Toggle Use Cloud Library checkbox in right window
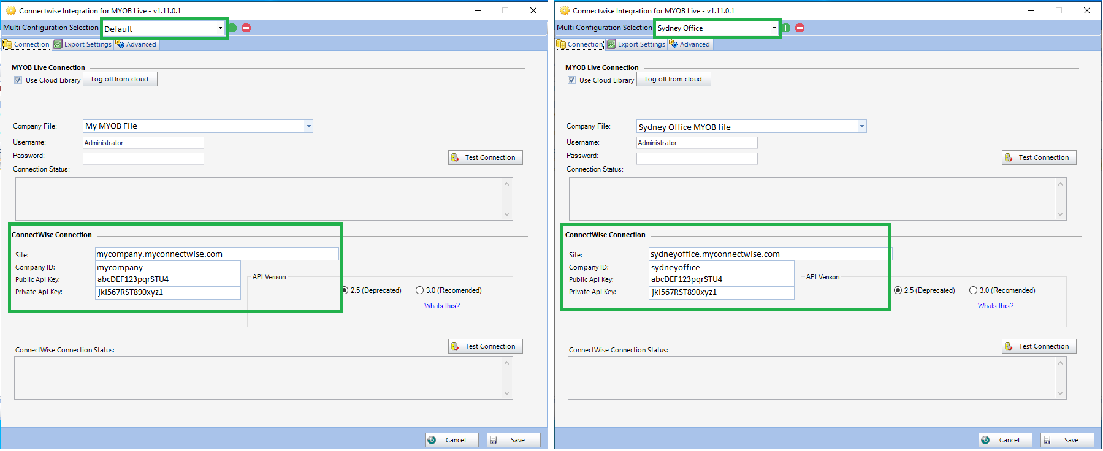Viewport: 1103px width, 451px height. pos(572,80)
